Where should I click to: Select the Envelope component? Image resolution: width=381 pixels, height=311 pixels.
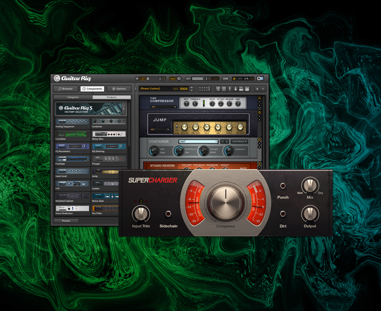pyautogui.click(x=72, y=160)
